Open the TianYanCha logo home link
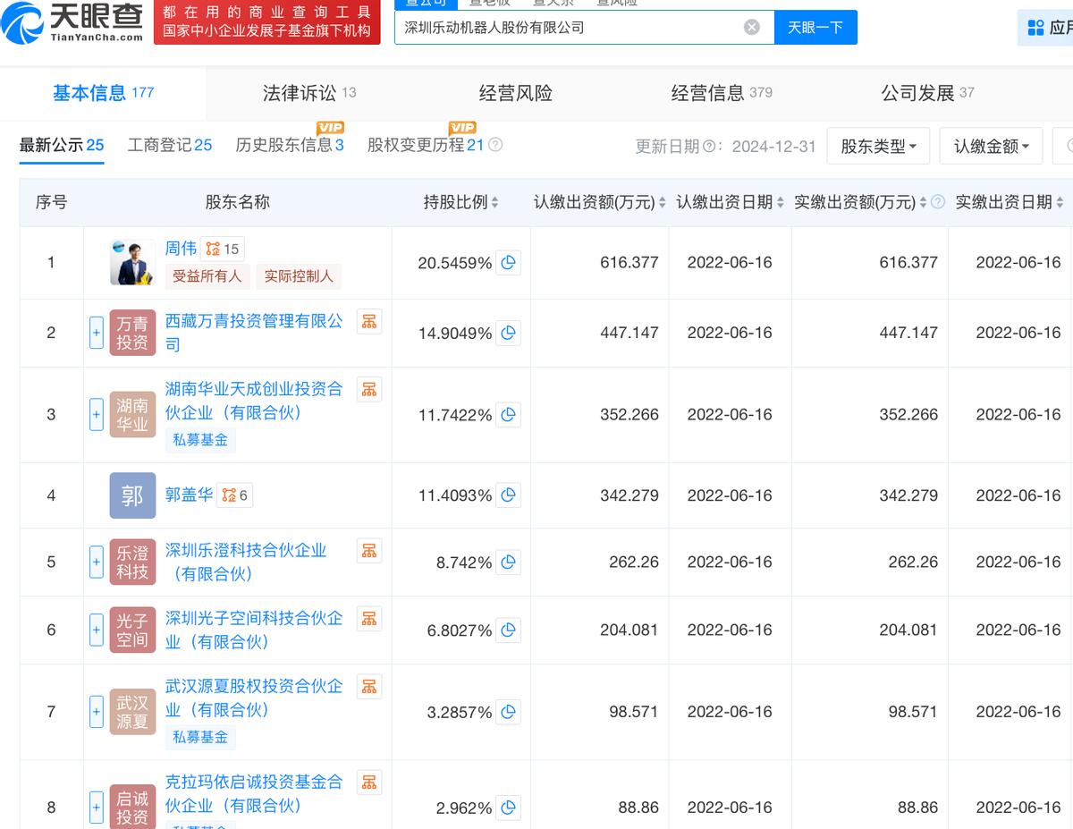 72,24
